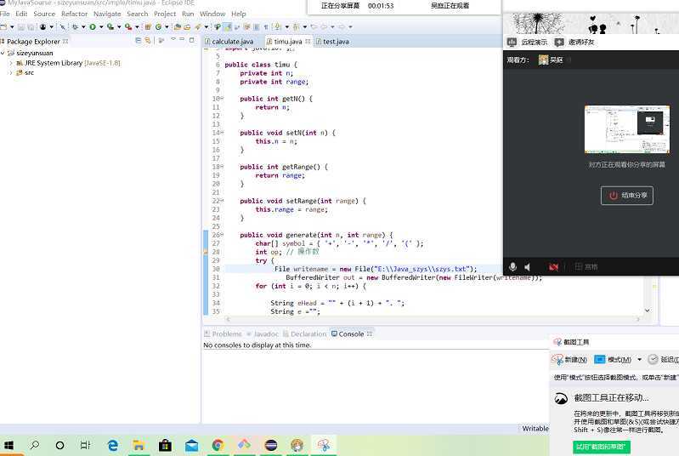Viewport: 679px width, 456px height.
Task: Click the New Java Class toolbar icon
Action: point(158,27)
